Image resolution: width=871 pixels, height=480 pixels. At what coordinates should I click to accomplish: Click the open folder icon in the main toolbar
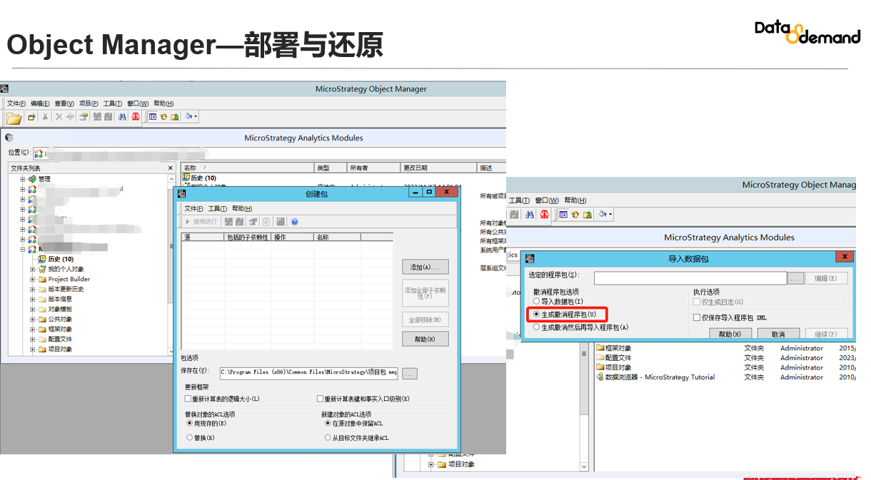coord(14,117)
